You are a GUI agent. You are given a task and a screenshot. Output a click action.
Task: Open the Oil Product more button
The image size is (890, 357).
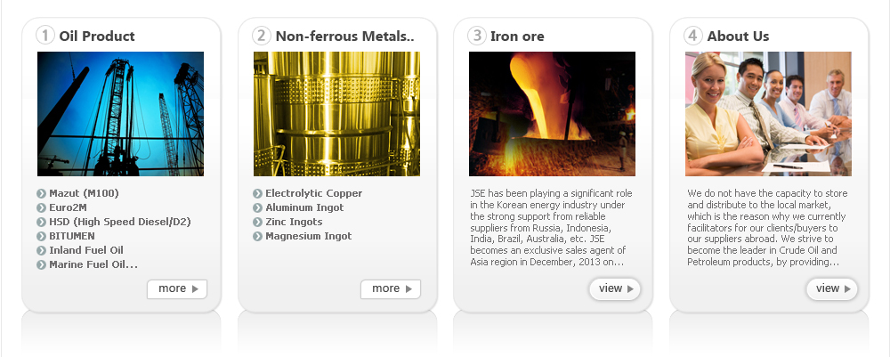(177, 288)
